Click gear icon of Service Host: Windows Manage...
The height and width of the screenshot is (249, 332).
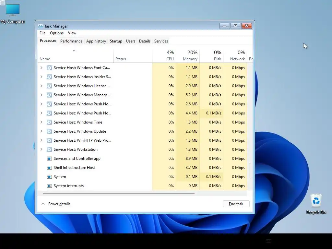click(49, 95)
